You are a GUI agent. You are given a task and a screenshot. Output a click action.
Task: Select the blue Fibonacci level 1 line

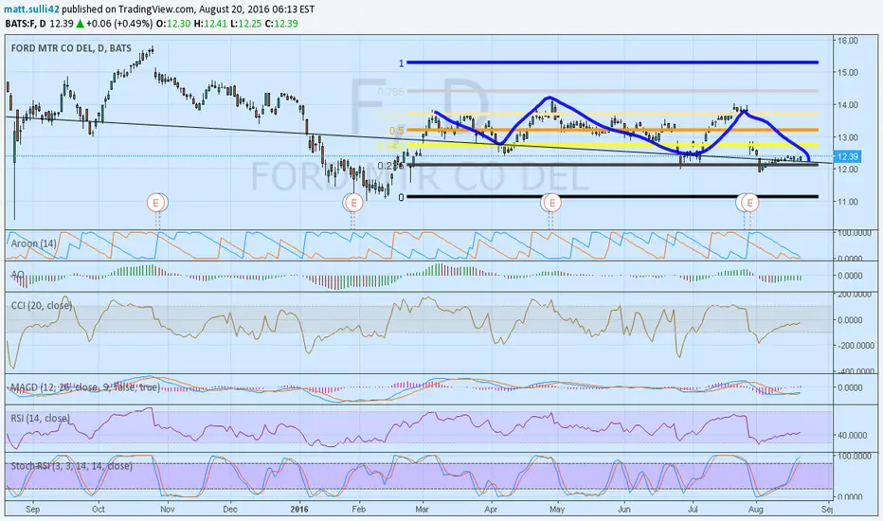(x=613, y=63)
